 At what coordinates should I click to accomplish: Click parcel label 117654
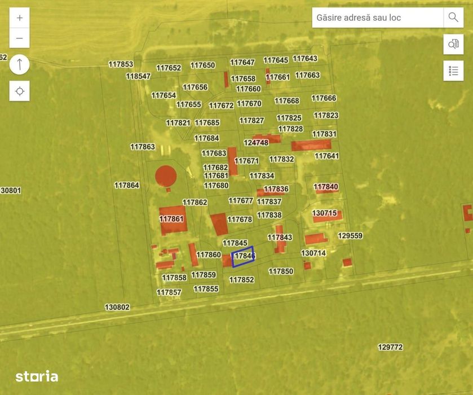pos(163,95)
